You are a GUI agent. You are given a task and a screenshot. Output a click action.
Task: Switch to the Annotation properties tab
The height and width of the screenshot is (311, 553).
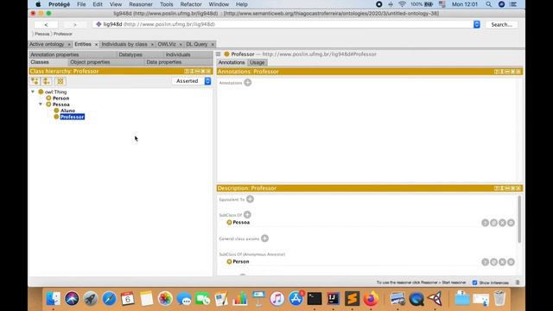54,54
